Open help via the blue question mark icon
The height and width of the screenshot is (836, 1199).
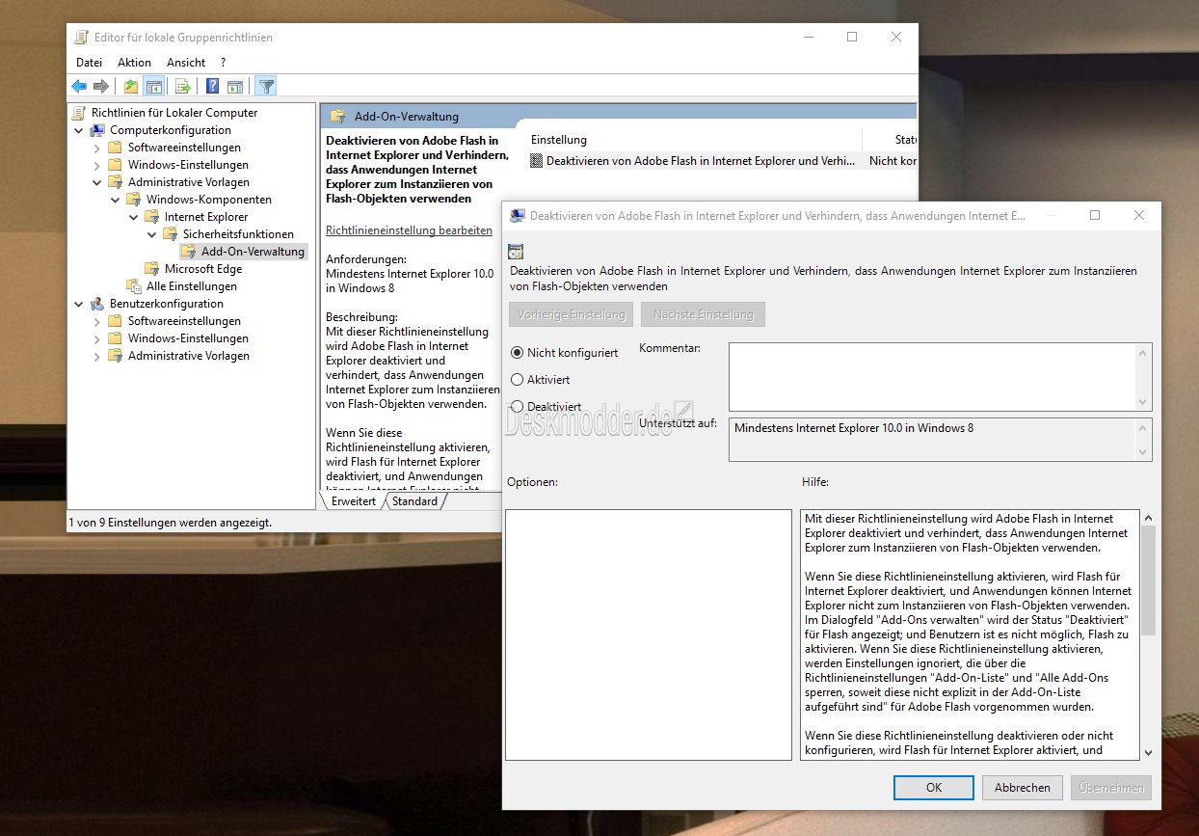(213, 87)
